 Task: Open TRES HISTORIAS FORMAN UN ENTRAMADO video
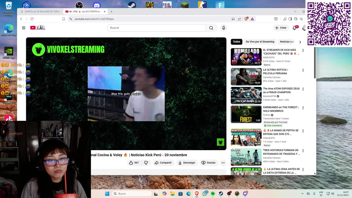281,152
